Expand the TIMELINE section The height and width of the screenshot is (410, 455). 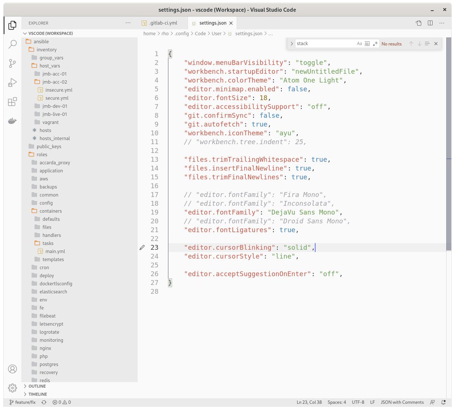click(80, 394)
